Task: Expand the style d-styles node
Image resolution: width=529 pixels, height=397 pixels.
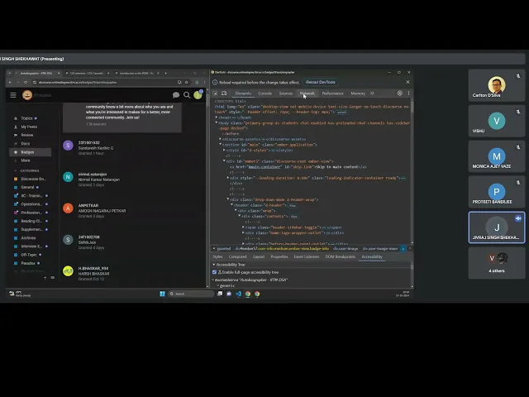Action: pos(224,151)
